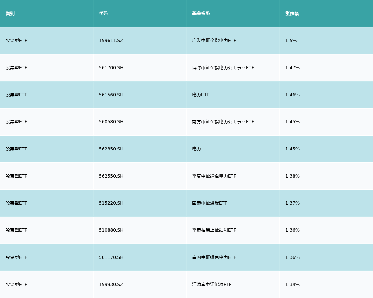Sort by the 代码 column header

click(103, 13)
